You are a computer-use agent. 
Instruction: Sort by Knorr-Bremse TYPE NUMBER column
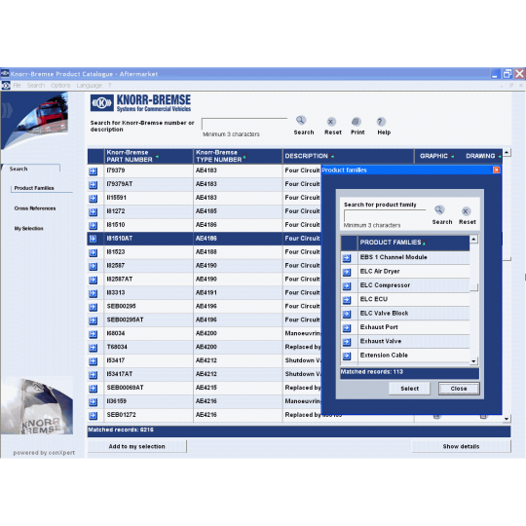pos(238,156)
